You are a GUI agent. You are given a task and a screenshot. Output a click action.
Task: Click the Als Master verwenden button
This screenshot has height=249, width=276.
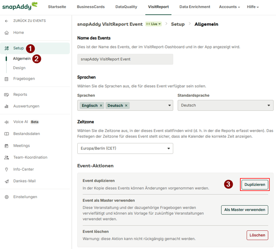245,210
